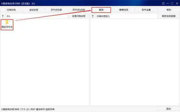Open the title bar menu icon
Viewport: 180px width, 112px height.
coord(163,3)
